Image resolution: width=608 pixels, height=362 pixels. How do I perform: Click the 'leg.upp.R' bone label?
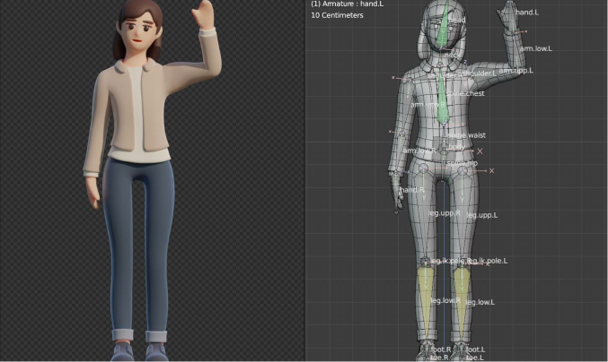coord(445,213)
